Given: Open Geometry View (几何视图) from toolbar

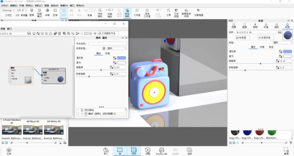Looking at the screenshot, I should click(176, 13).
